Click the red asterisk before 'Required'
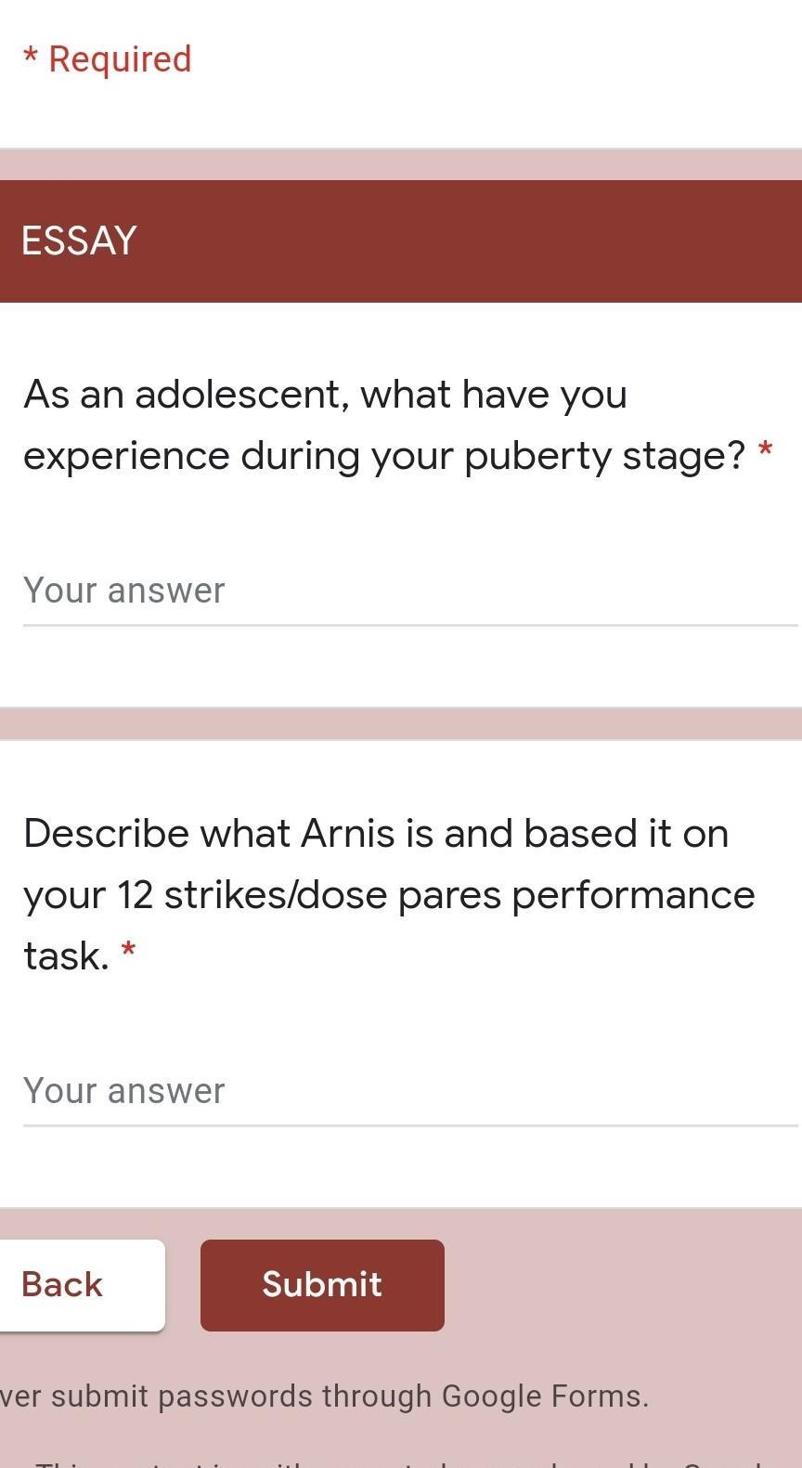The width and height of the screenshot is (802, 1468). (x=31, y=56)
